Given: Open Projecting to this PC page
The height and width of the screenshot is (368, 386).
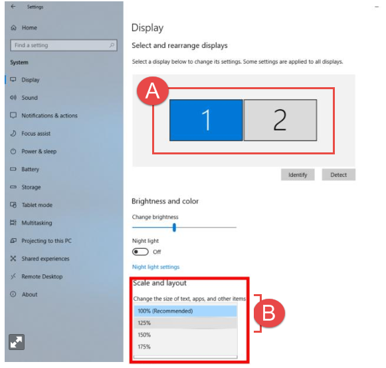Looking at the screenshot, I should tap(47, 241).
